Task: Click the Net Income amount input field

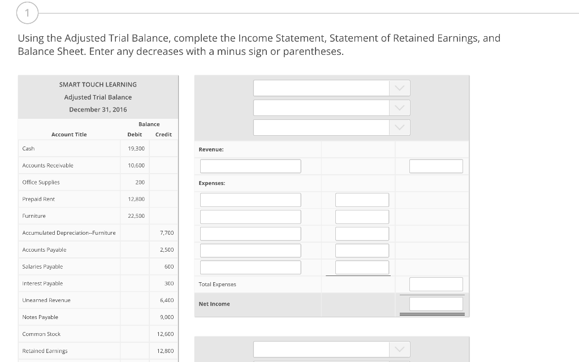Action: [435, 303]
